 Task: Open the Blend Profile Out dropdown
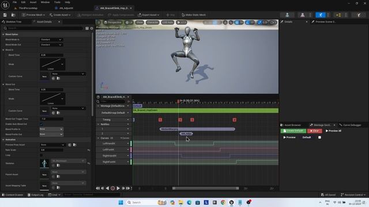tap(51, 134)
